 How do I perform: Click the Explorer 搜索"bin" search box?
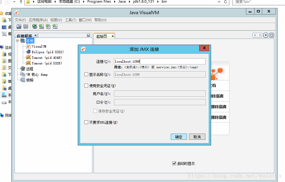tap(259, 2)
